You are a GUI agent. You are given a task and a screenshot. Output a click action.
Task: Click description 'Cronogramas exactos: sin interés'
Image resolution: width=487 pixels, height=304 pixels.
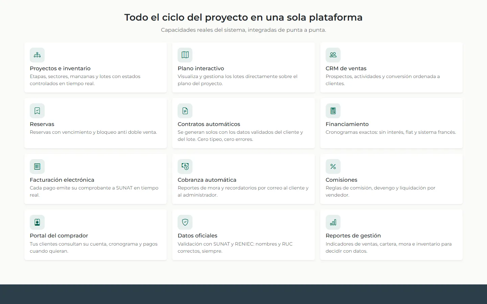point(391,132)
